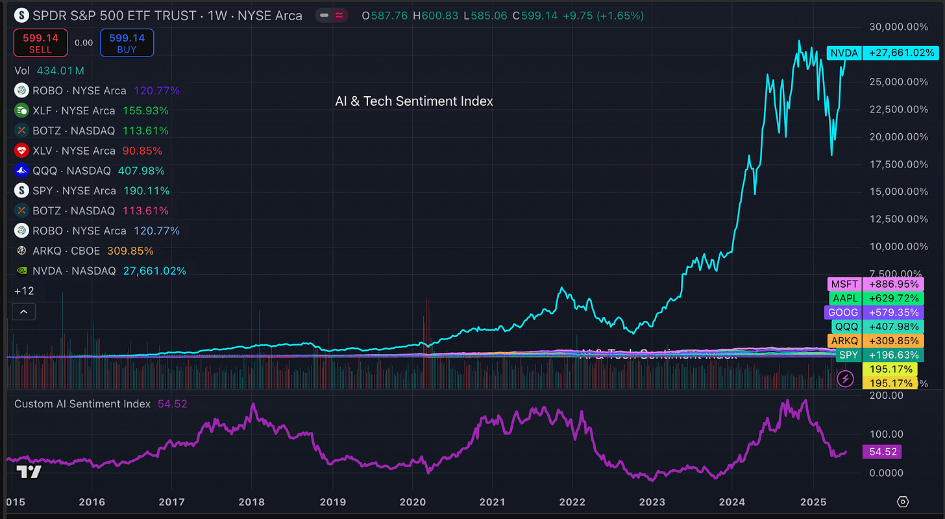Click the 2018 label on the time axis

(251, 502)
